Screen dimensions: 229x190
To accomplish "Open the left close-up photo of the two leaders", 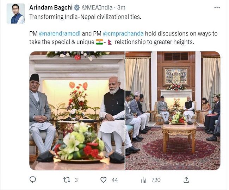I will [x=77, y=111].
